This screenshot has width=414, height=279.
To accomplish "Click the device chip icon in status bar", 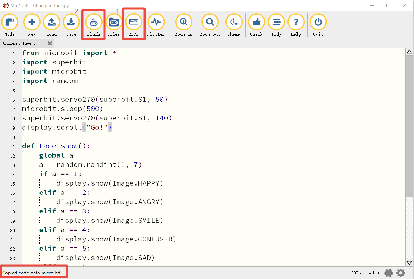I will point(389,273).
